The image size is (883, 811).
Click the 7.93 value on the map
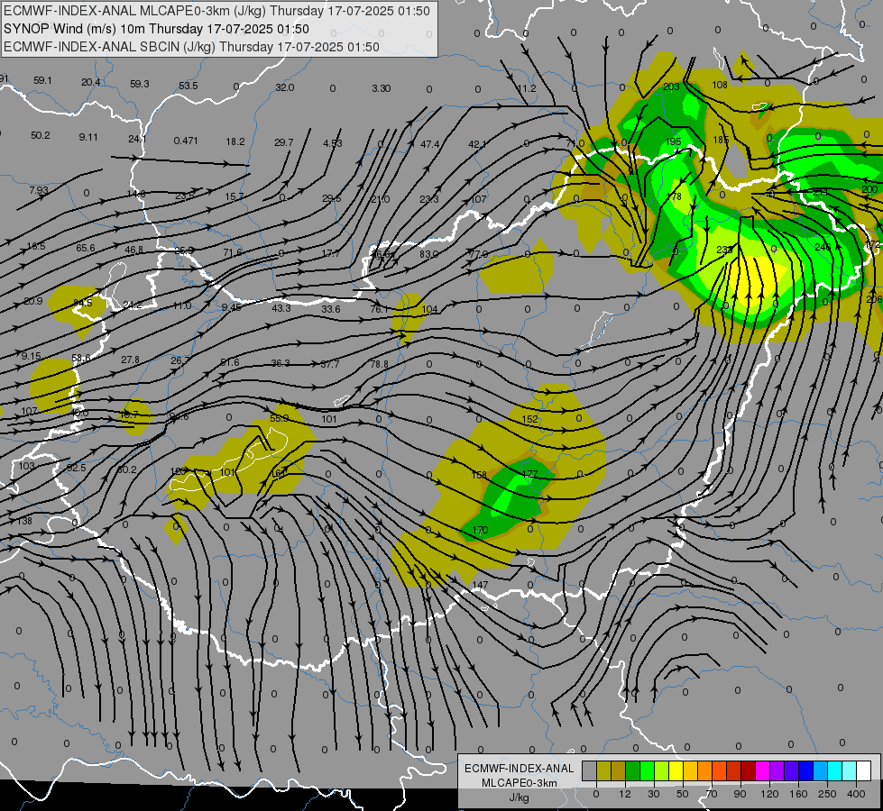pos(39,190)
